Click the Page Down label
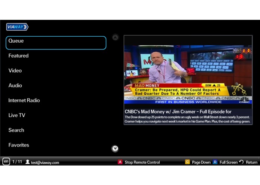 click(201, 162)
